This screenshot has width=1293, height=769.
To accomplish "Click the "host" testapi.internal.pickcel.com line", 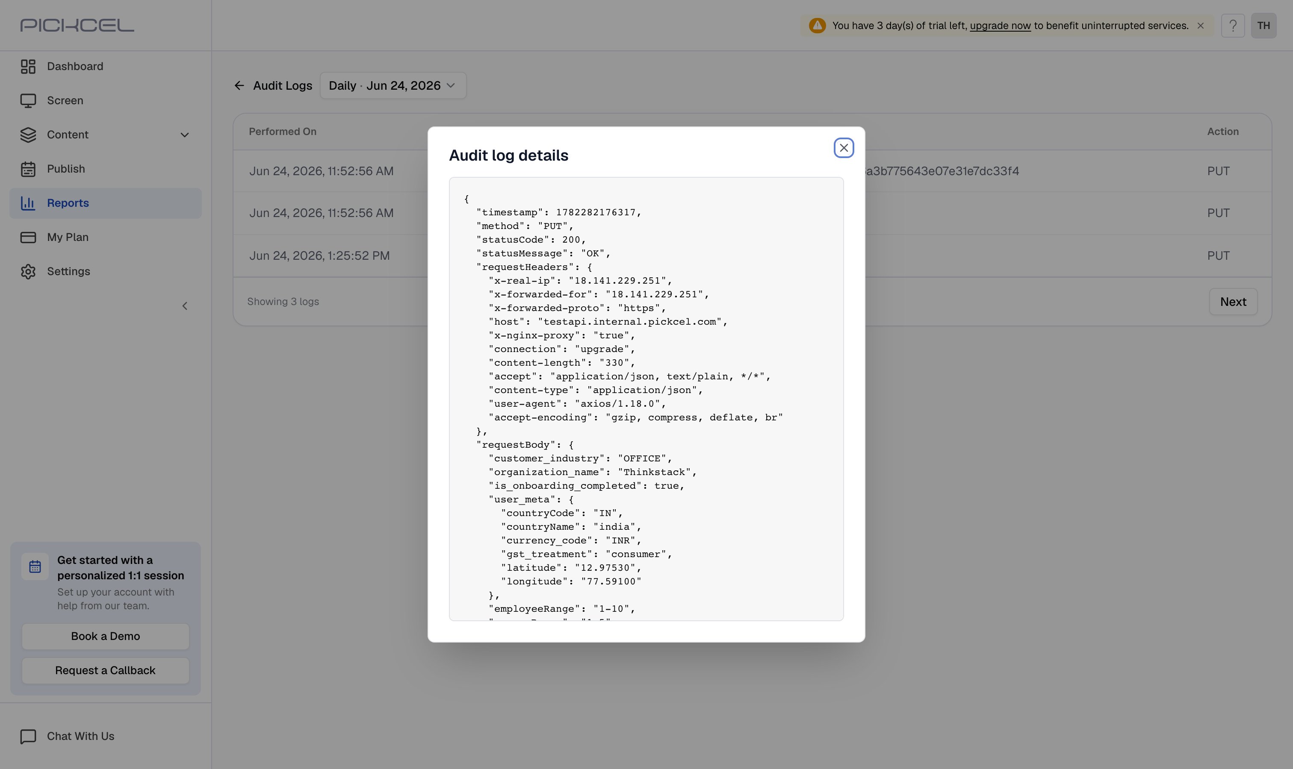I will pos(608,322).
